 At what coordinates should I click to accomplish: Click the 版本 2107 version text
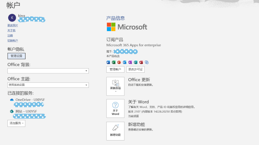tap(155, 111)
